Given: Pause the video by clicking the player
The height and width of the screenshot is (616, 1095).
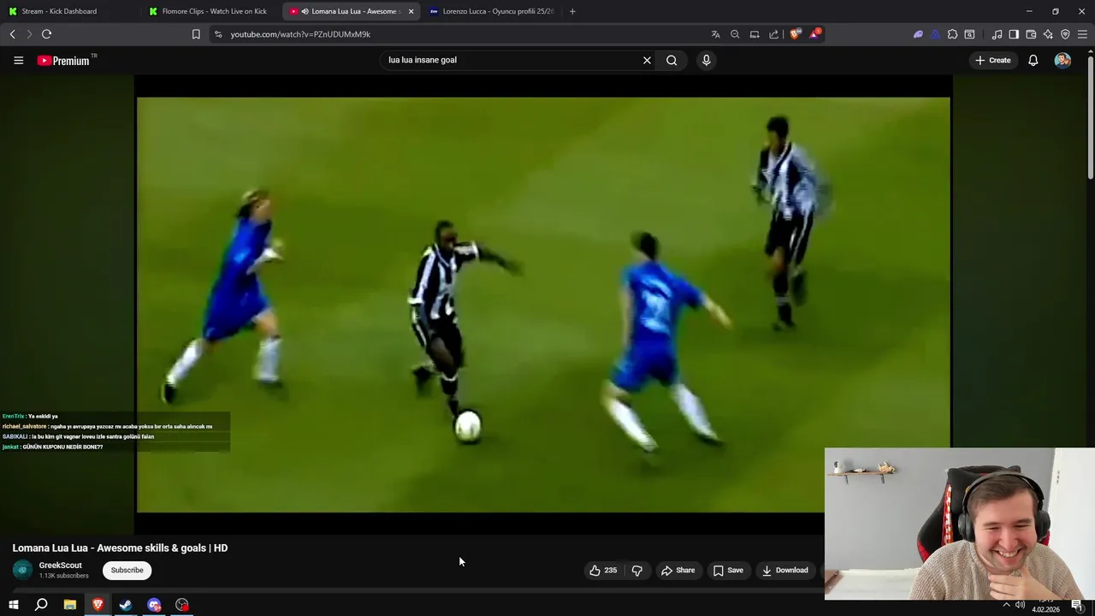Looking at the screenshot, I should (x=543, y=304).
